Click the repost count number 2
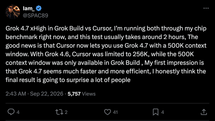 point(66,112)
